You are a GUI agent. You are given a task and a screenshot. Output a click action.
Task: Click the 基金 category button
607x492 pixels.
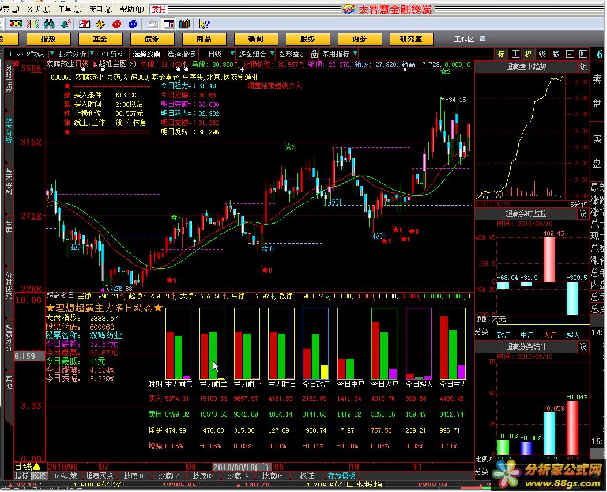pos(100,39)
